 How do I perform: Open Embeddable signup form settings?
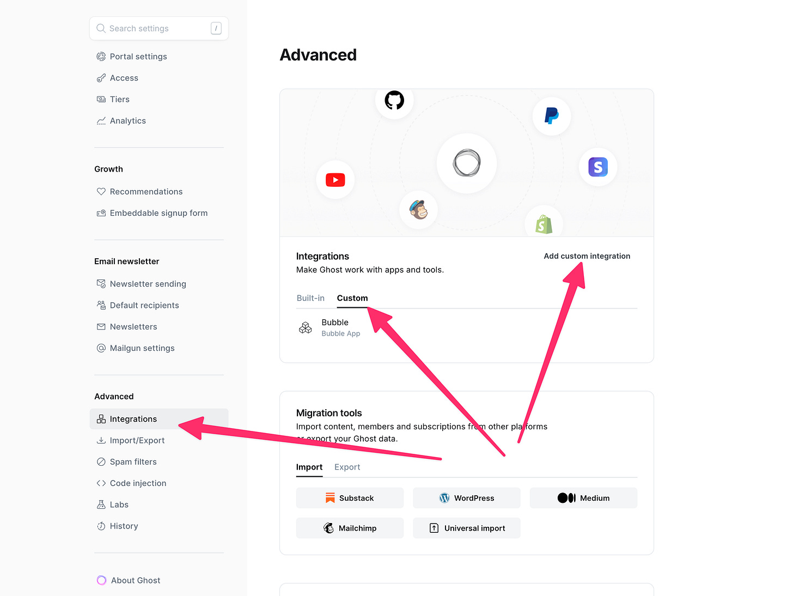[159, 213]
